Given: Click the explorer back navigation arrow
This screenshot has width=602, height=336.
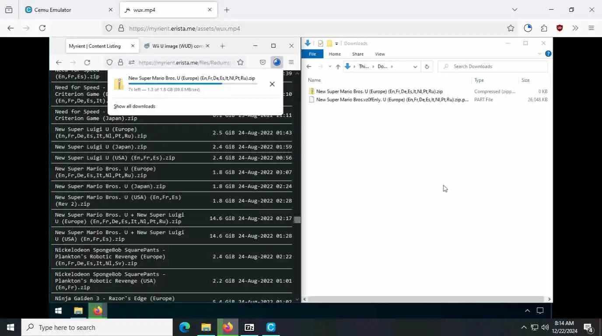Looking at the screenshot, I should tap(309, 66).
